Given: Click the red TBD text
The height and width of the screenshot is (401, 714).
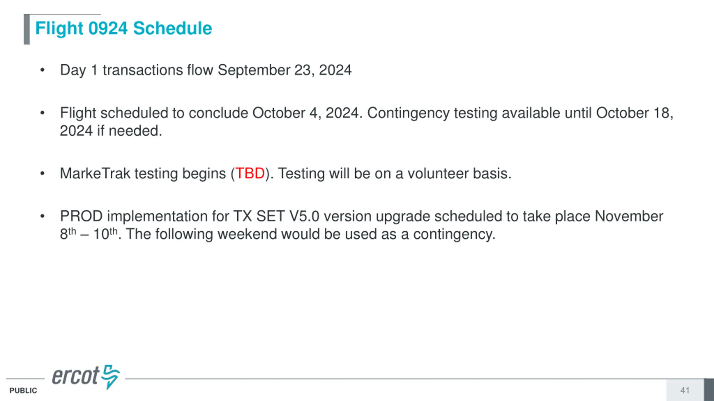Looking at the screenshot, I should (250, 173).
